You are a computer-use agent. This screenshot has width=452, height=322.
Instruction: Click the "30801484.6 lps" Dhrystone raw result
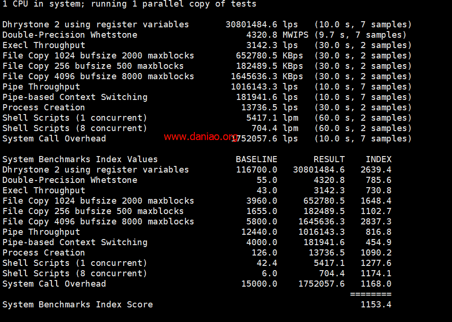pos(262,25)
